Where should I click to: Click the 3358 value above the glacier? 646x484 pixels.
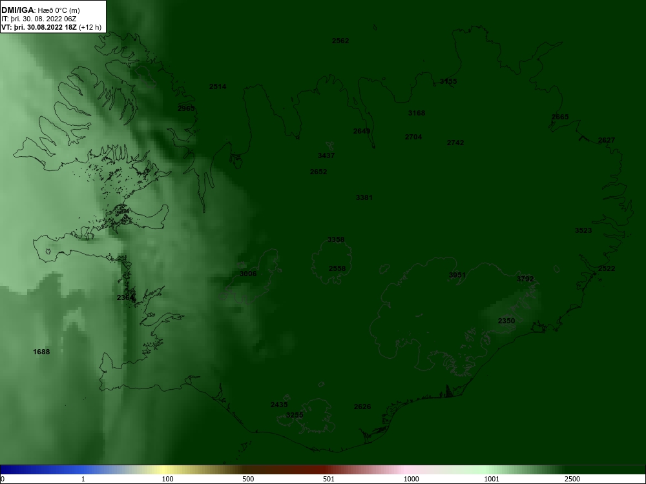click(336, 239)
